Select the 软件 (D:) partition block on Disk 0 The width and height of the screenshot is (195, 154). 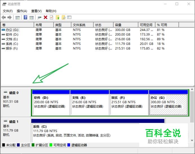coord(51,103)
